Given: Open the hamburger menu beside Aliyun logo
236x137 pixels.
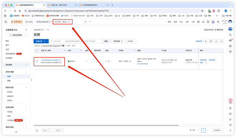Looking at the screenshot, I should tap(5, 22).
